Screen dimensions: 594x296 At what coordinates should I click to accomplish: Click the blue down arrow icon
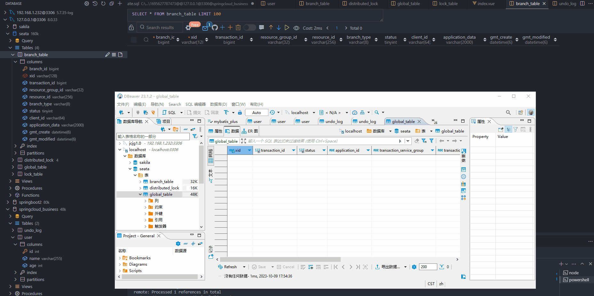tap(279, 27)
